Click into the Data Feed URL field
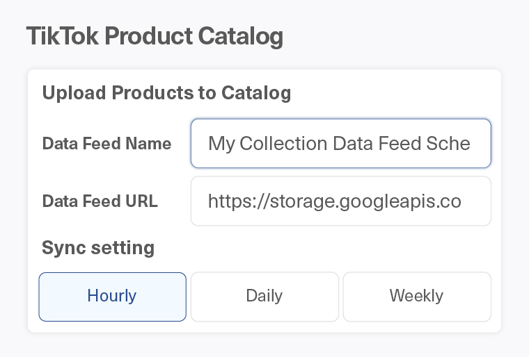529x357 pixels. 340,201
